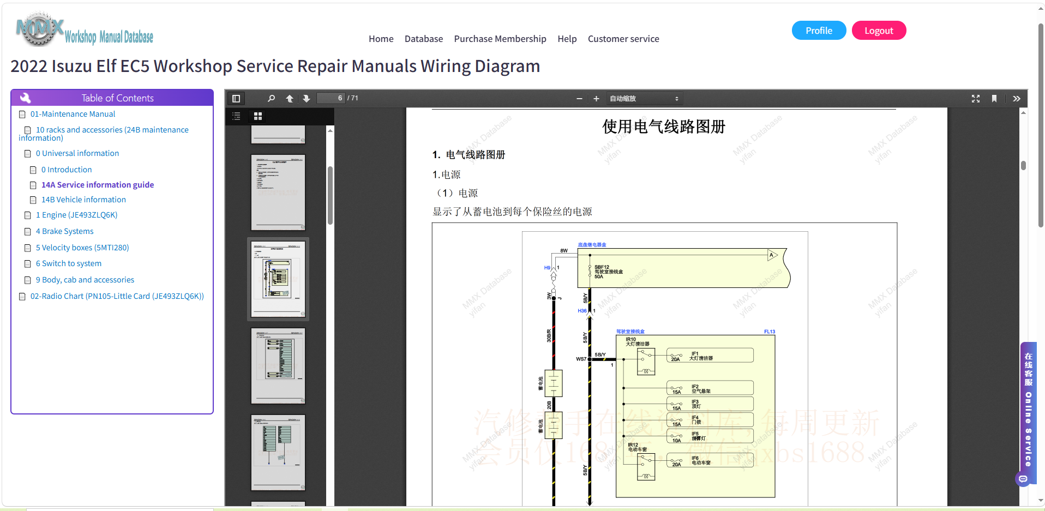Toggle the PDF viewer sidebar

click(x=236, y=99)
